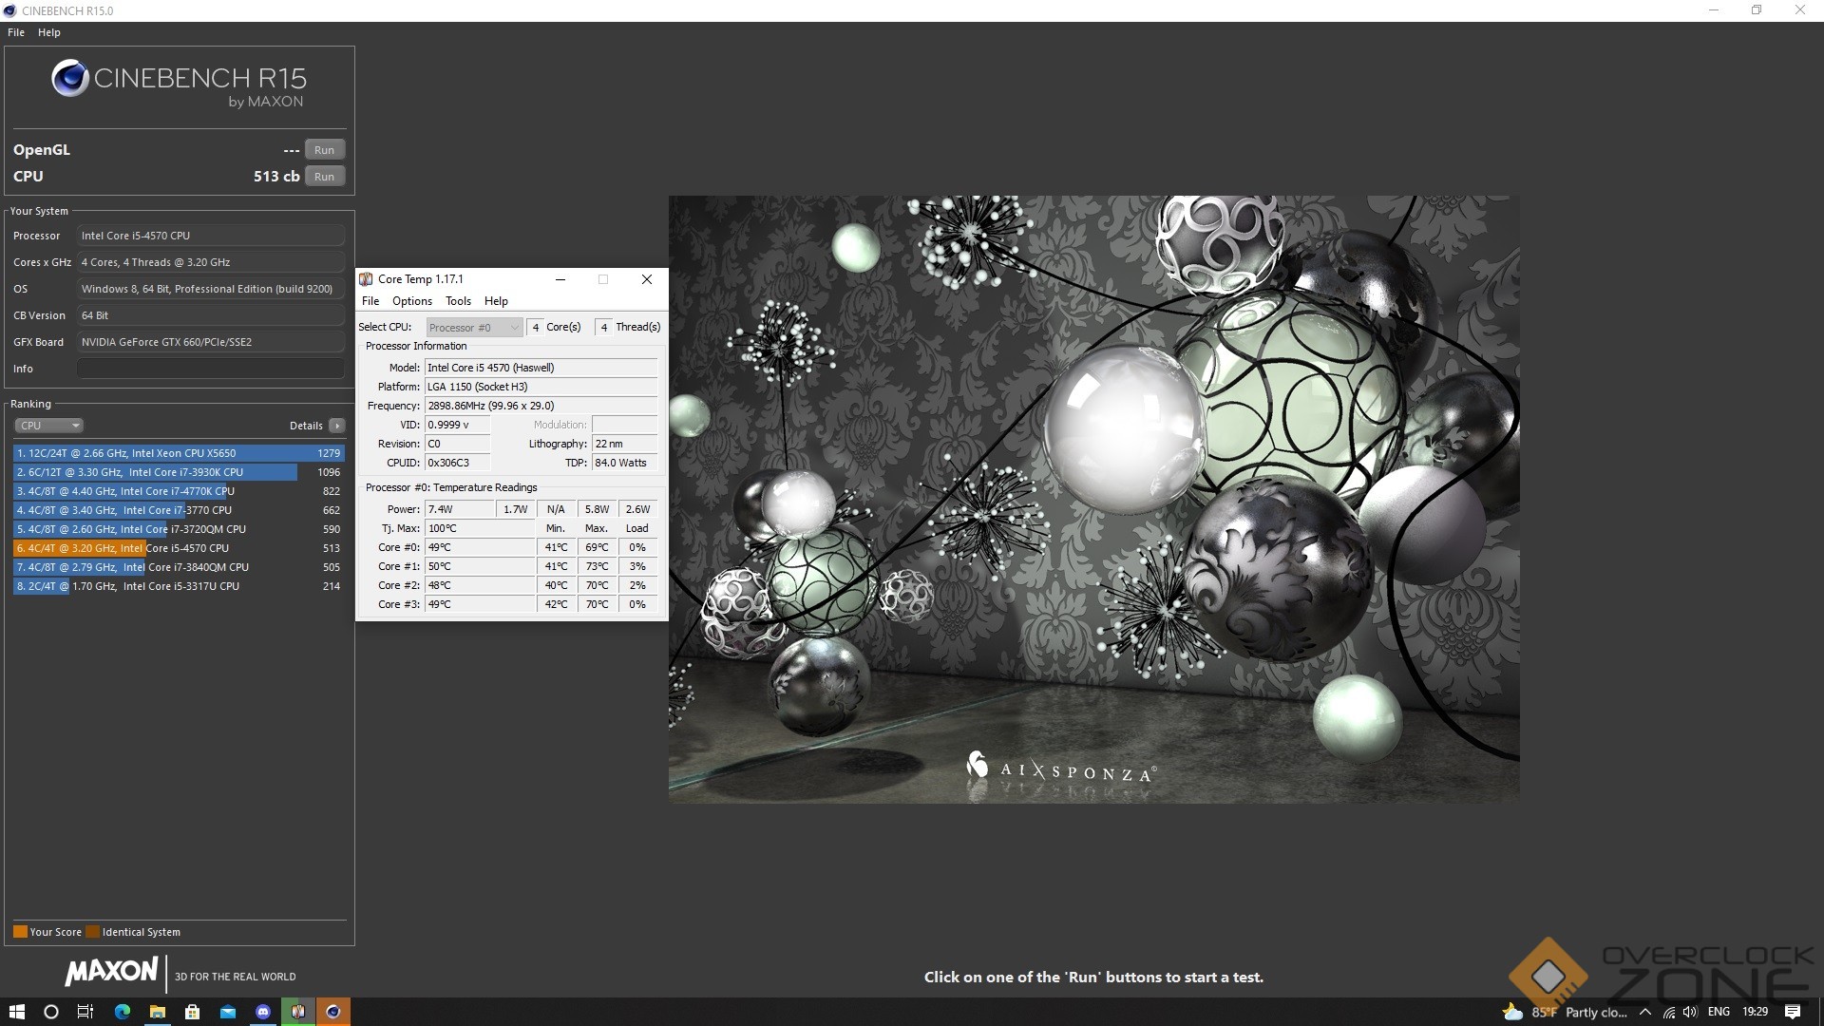Open File Explorer from the taskbar

click(158, 1012)
